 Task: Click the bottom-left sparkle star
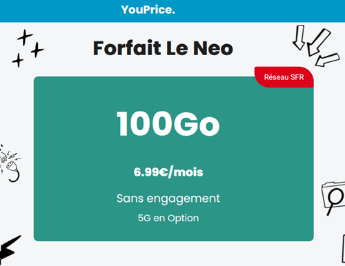coord(18,60)
